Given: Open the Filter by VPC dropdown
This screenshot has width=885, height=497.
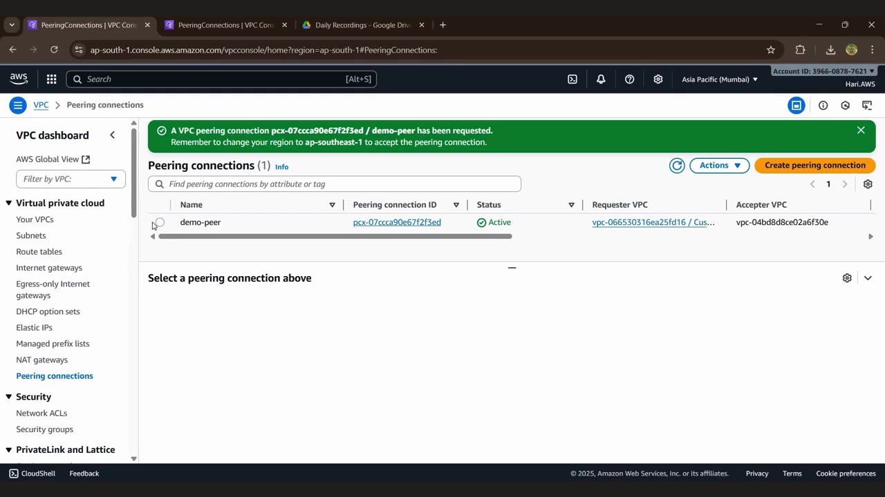Looking at the screenshot, I should [x=71, y=179].
